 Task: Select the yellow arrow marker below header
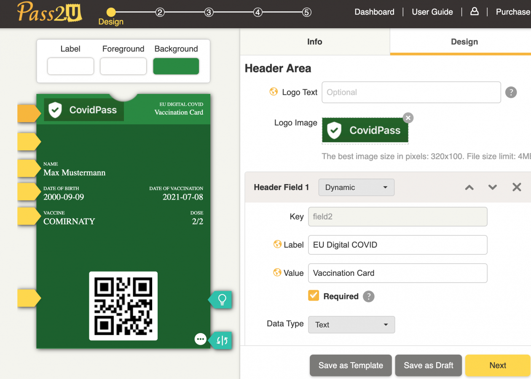(29, 141)
